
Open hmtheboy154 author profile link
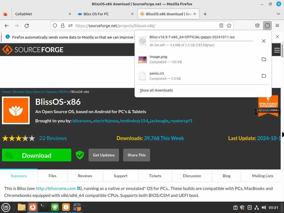tap(134, 121)
